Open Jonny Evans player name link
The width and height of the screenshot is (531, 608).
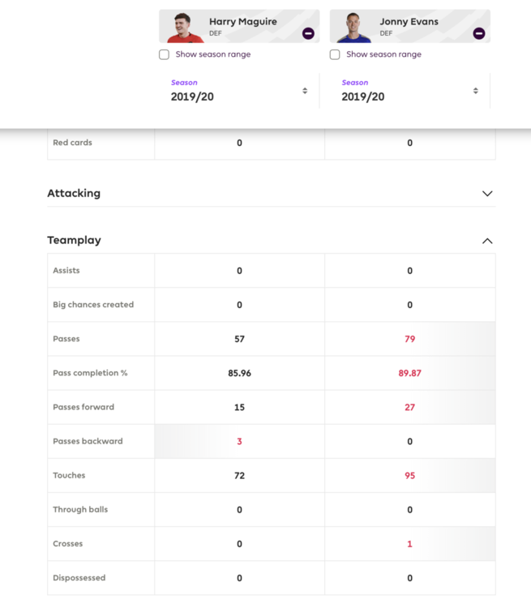(409, 22)
